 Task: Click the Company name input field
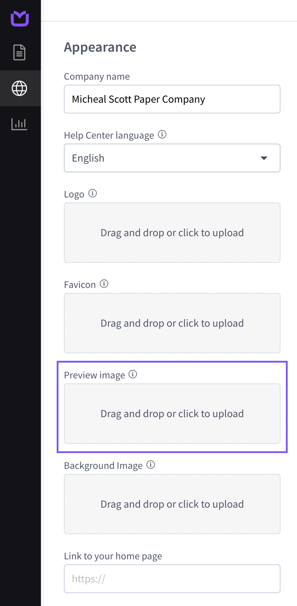[x=172, y=99]
